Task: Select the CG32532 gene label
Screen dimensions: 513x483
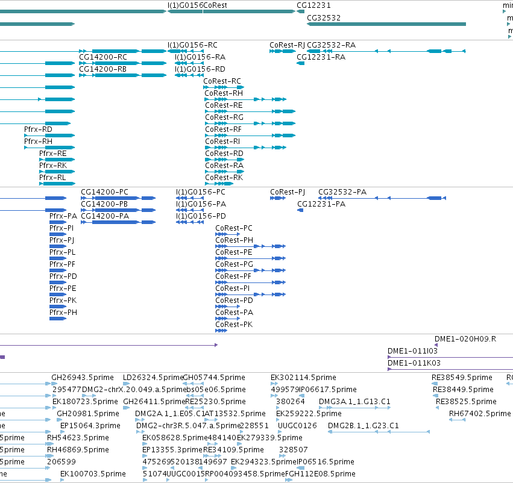Action: pyautogui.click(x=324, y=18)
